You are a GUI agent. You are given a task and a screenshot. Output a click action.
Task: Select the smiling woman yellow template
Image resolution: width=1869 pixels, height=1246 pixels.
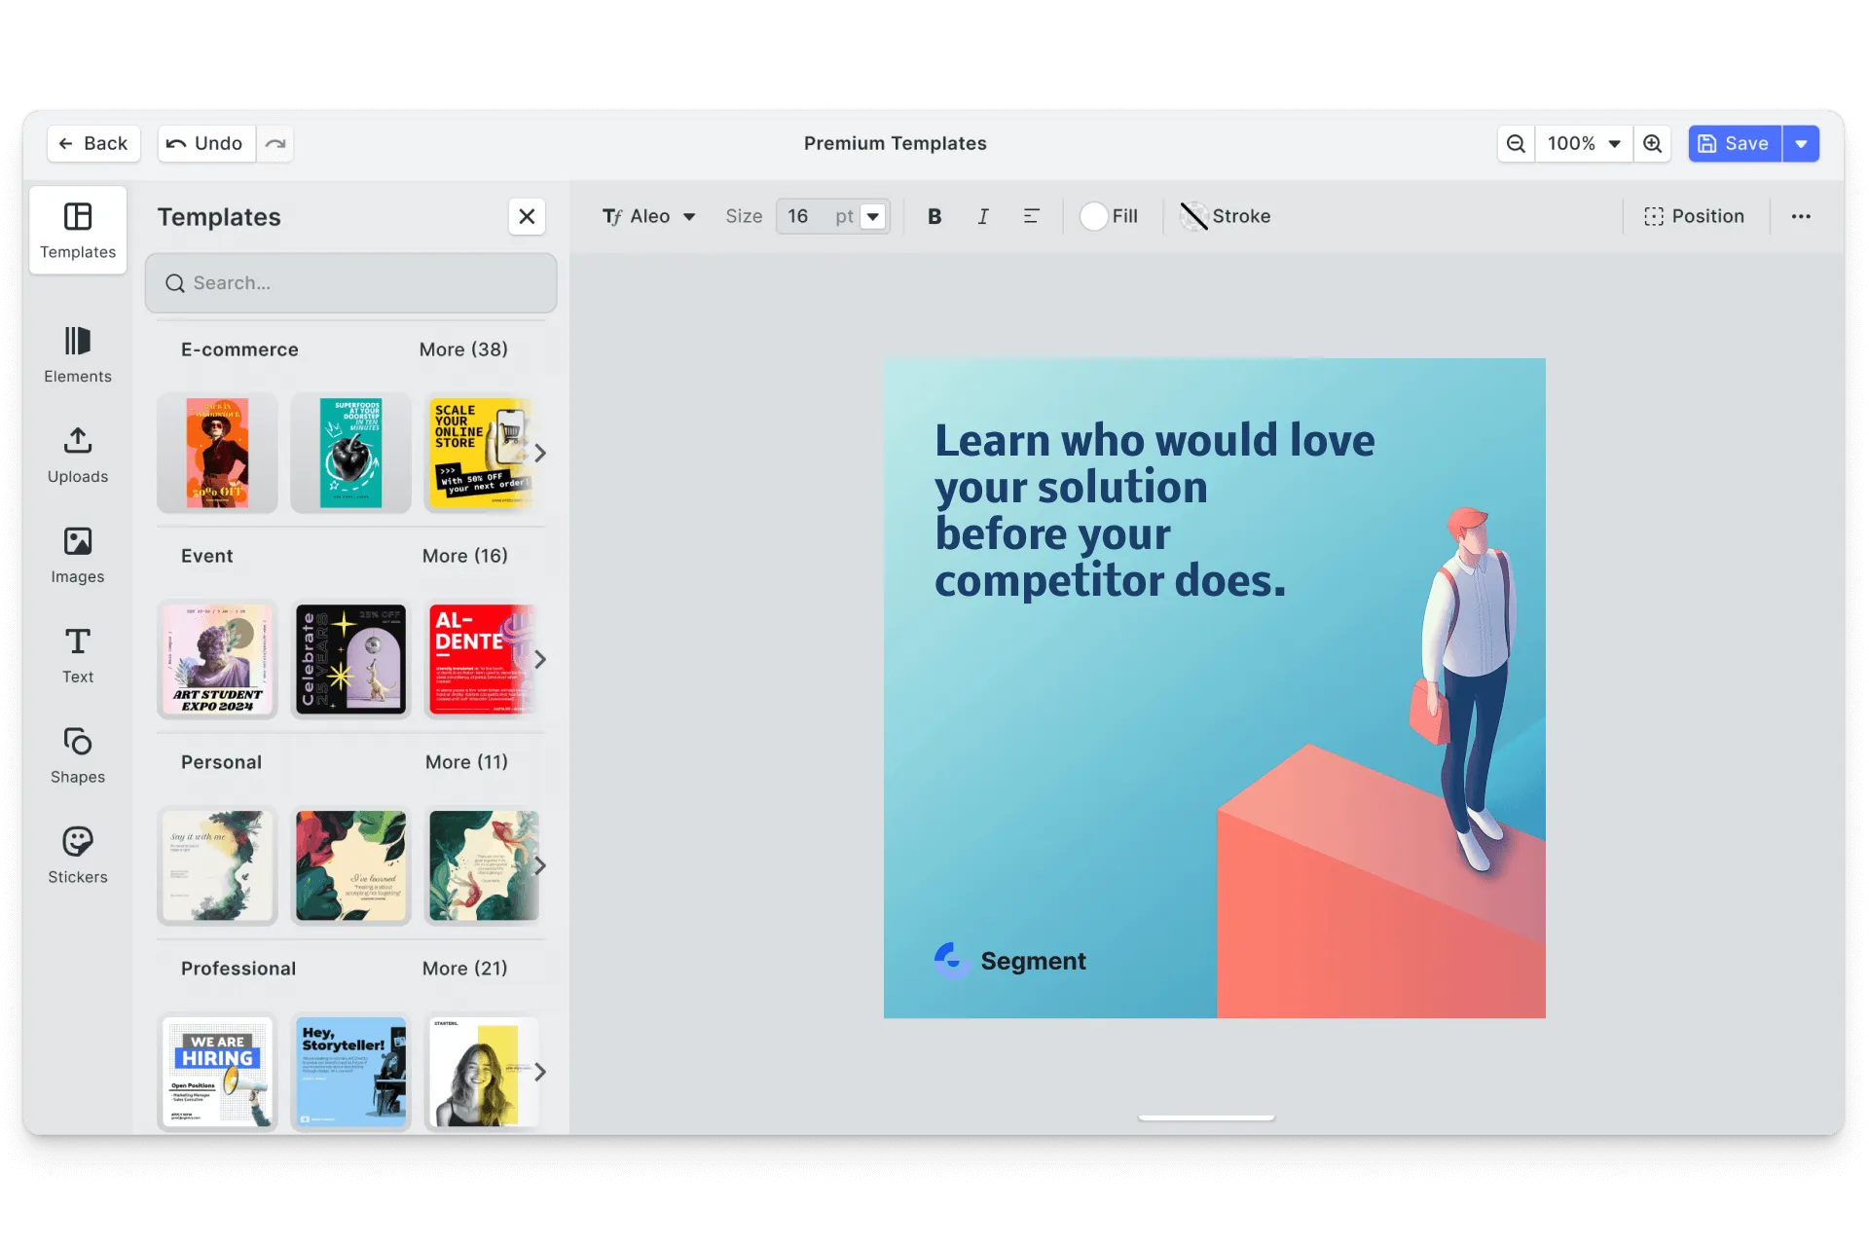(482, 1073)
